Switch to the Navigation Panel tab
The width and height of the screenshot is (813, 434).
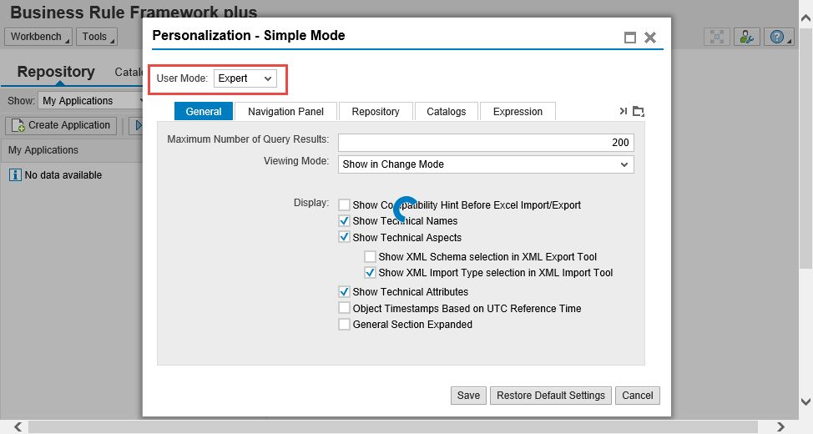click(x=285, y=112)
